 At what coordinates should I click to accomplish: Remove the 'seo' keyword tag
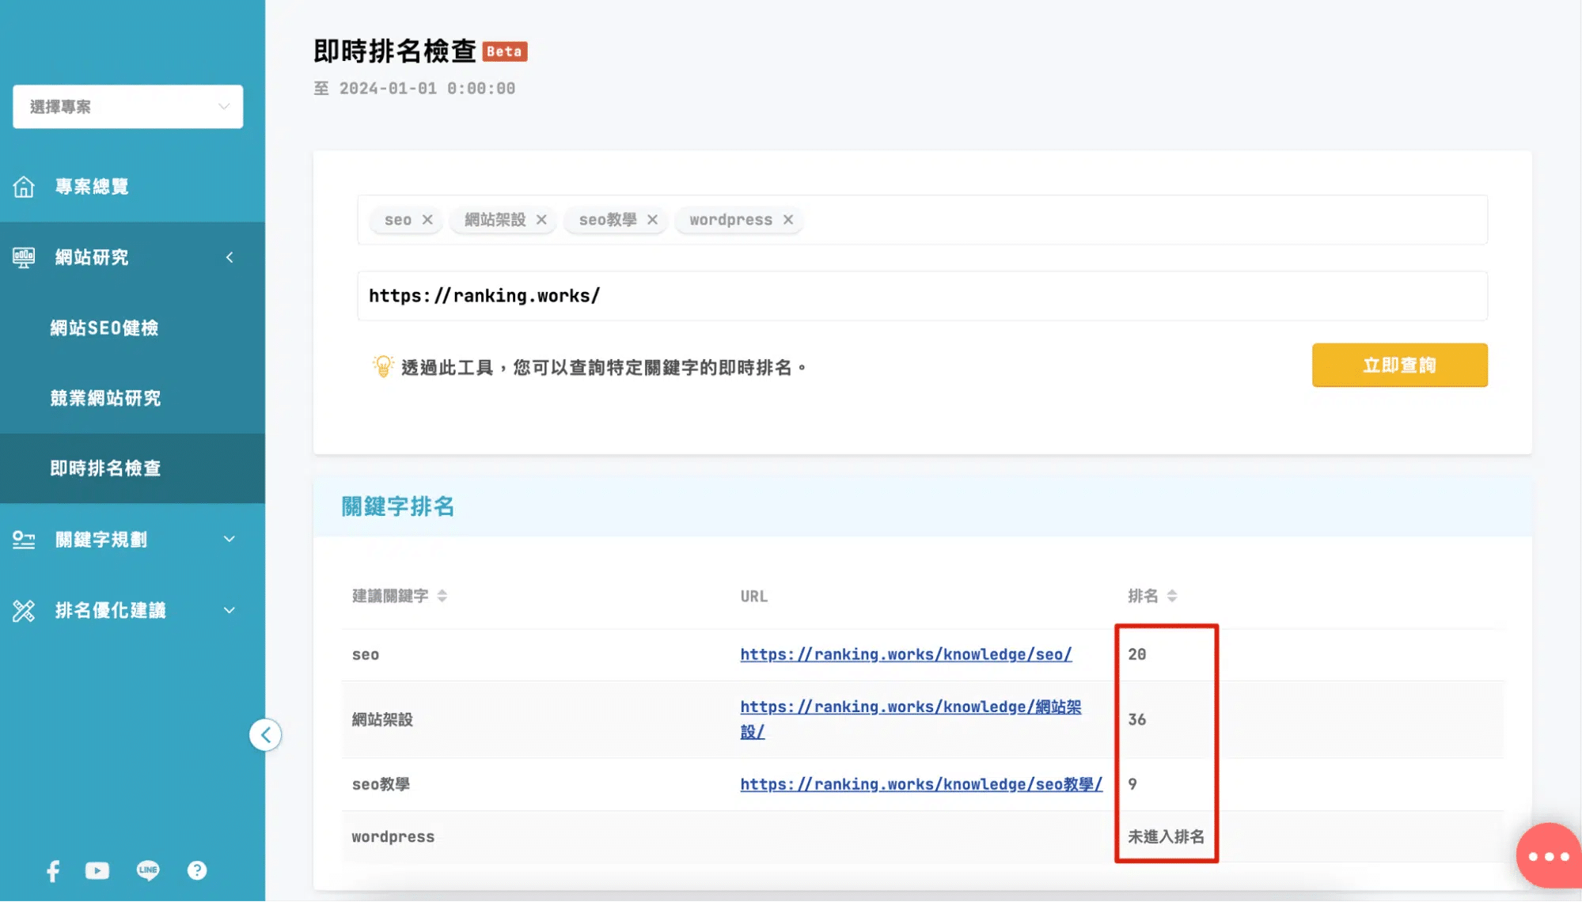427,220
